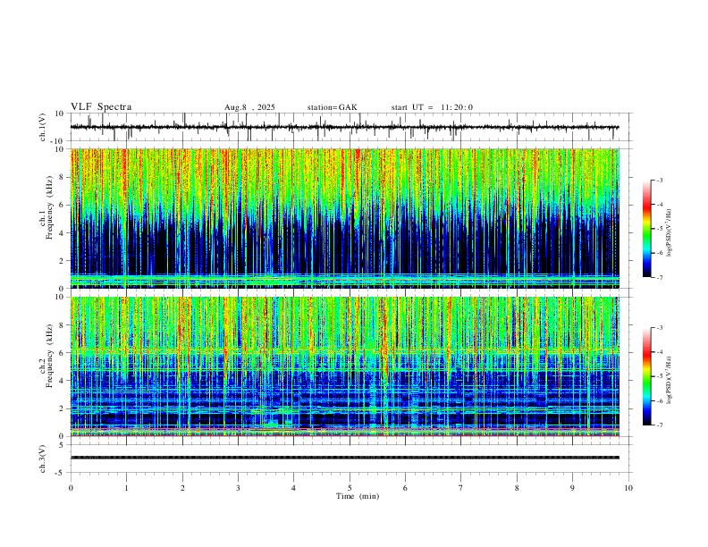Click the ch.2 "Frequency (kHz)" axis label
The image size is (708, 547).
[50, 354]
